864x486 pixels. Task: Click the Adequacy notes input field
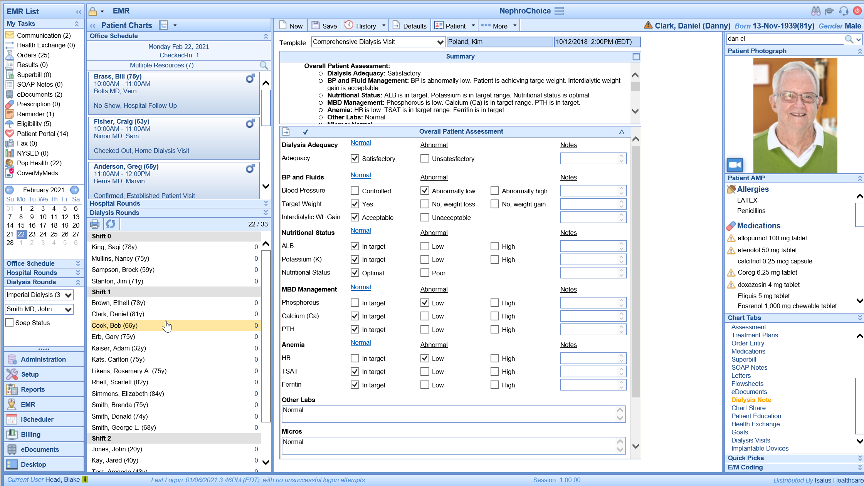[593, 158]
